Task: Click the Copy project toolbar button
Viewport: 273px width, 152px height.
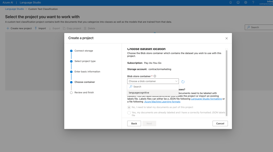Action: pyautogui.click(x=72, y=28)
